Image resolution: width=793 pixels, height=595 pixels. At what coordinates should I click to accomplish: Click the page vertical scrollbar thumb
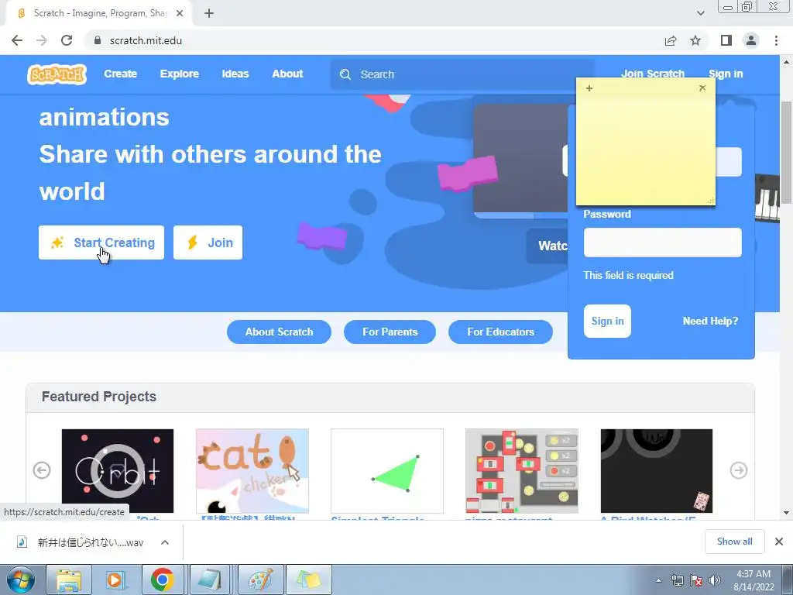(786, 152)
